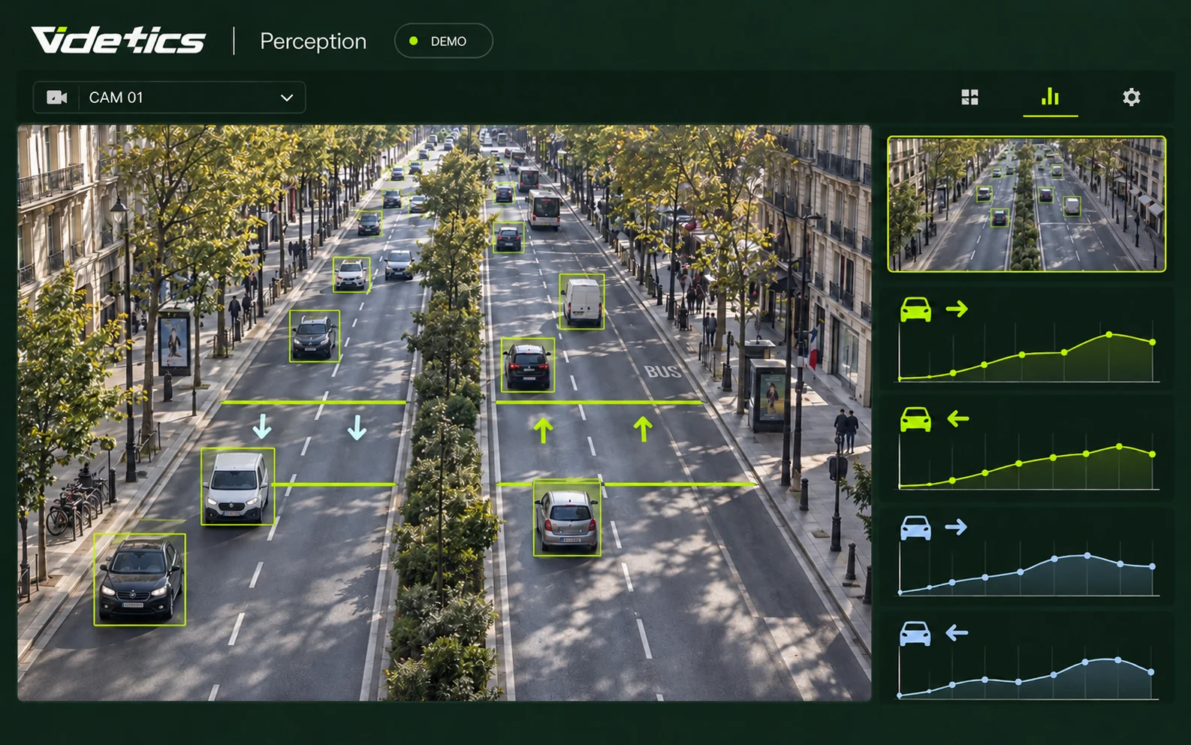The height and width of the screenshot is (745, 1191).
Task: Click the peak point on first green chart
Action: (1109, 334)
